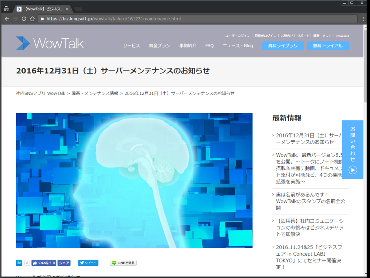Reload the page with refresh icon
This screenshot has width=370, height=278.
coord(24,19)
